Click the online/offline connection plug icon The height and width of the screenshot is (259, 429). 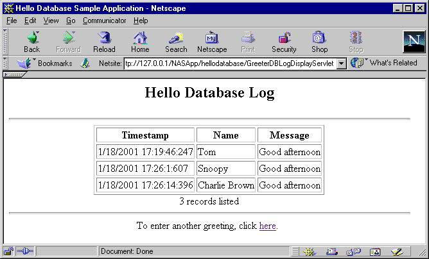25,251
